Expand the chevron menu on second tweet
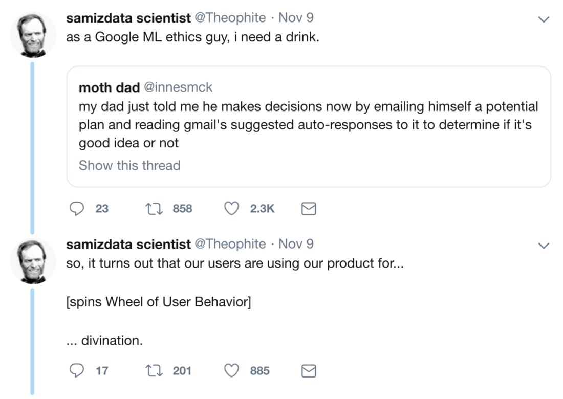 point(544,246)
